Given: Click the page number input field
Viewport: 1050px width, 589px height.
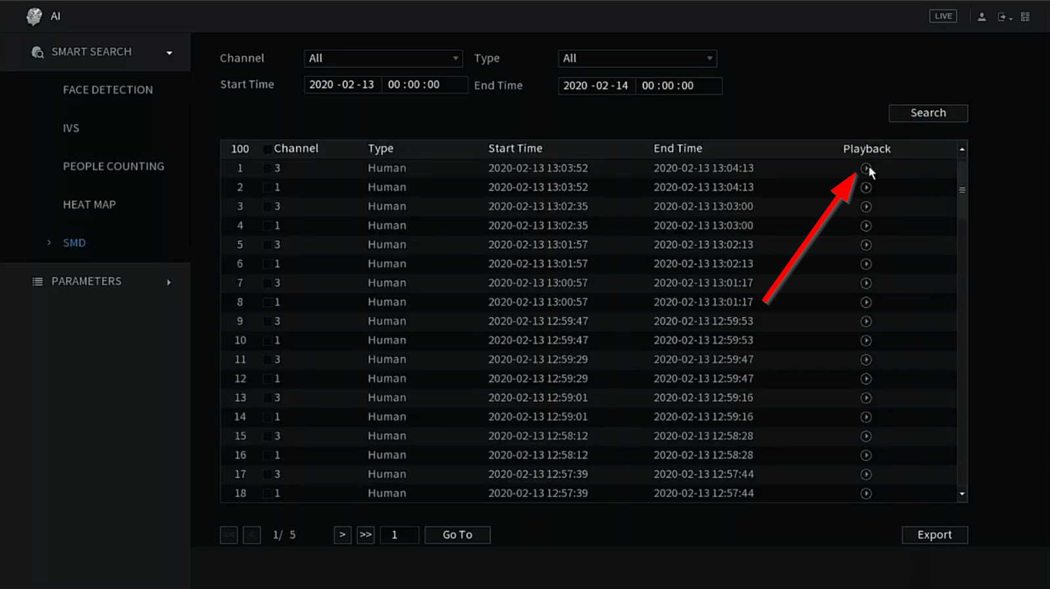Looking at the screenshot, I should pos(399,535).
